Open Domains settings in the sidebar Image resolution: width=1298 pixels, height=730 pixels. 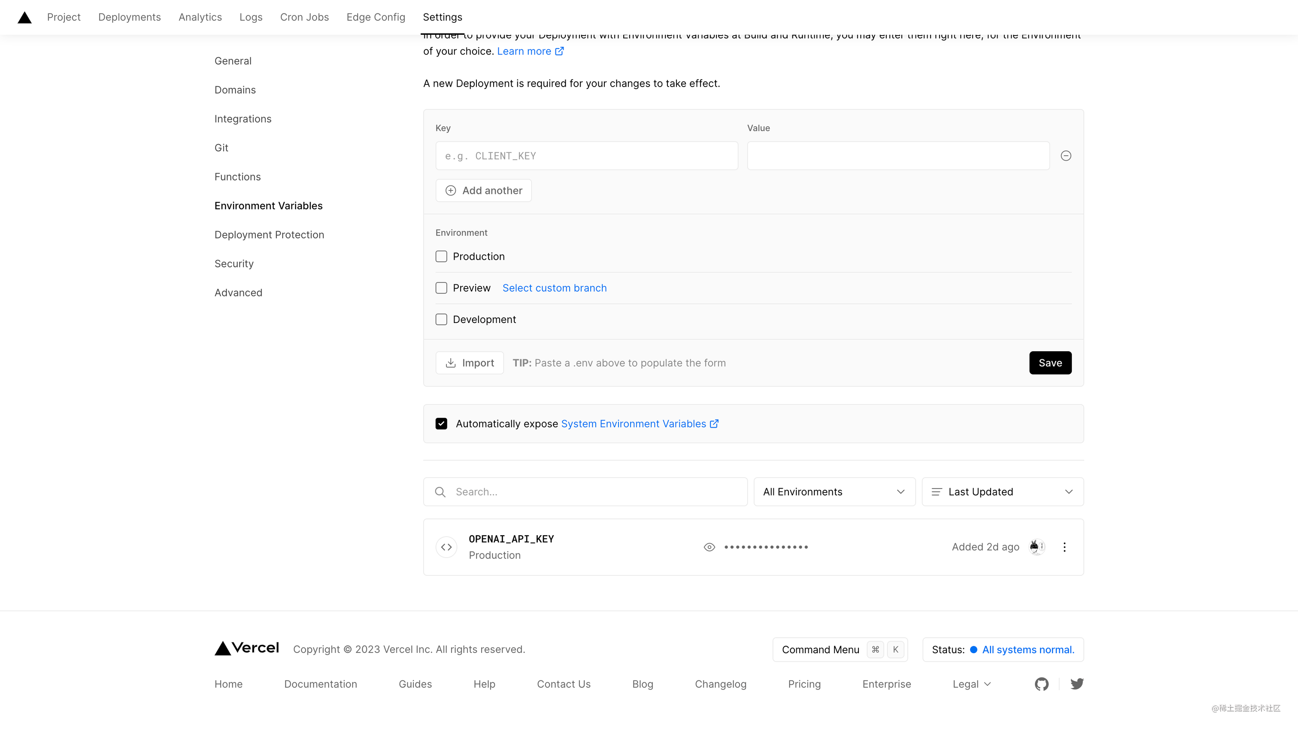coord(235,90)
